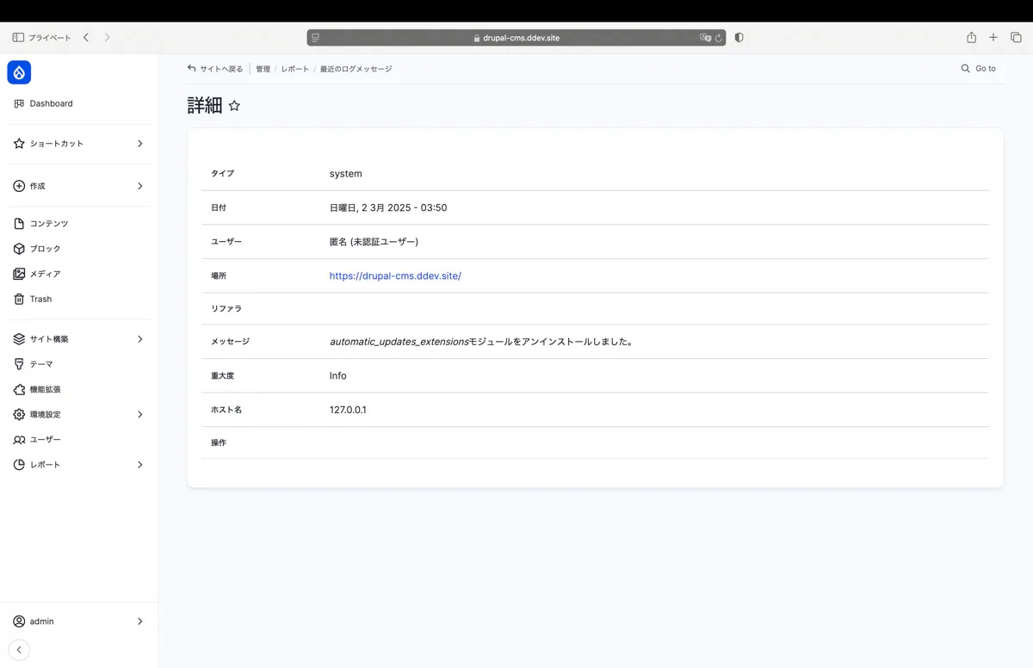
Task: Open the Dashboard icon in sidebar
Action: pos(19,103)
